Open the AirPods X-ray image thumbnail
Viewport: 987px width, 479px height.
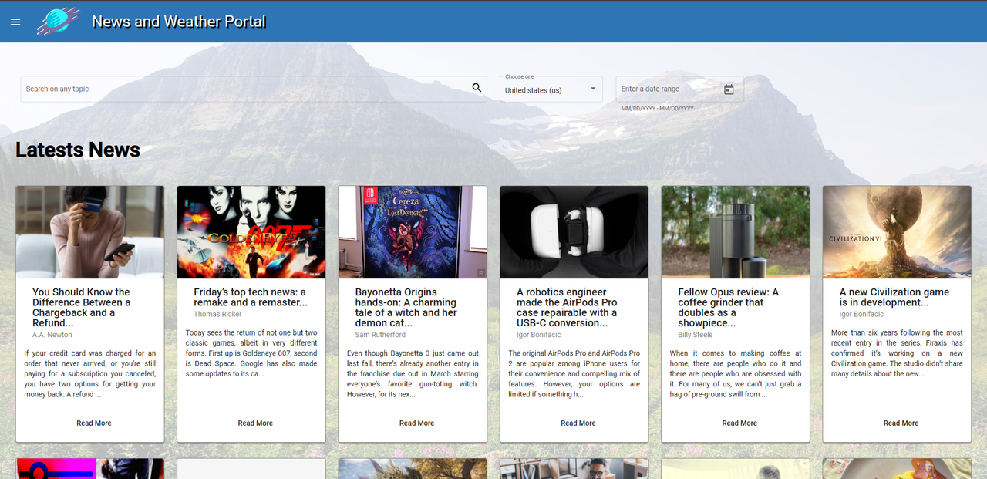coord(574,232)
